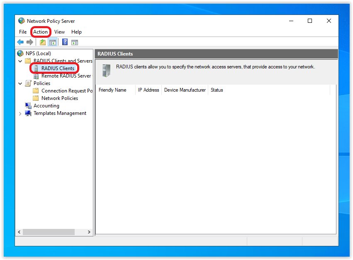Click the Templates Management monitor icon
353x260 pixels.
coord(28,113)
